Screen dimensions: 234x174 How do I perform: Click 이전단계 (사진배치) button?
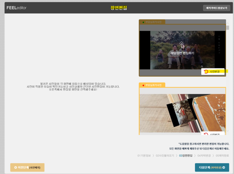(x=27, y=167)
